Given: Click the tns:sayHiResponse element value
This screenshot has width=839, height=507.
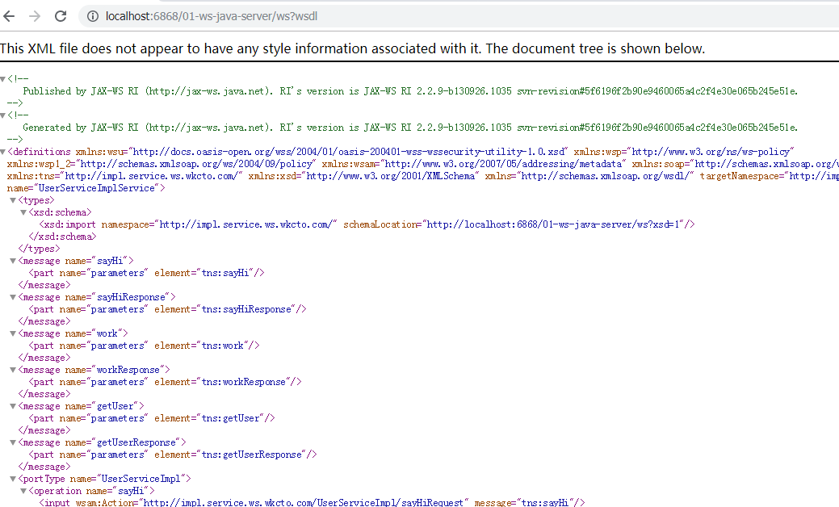Looking at the screenshot, I should pos(246,310).
